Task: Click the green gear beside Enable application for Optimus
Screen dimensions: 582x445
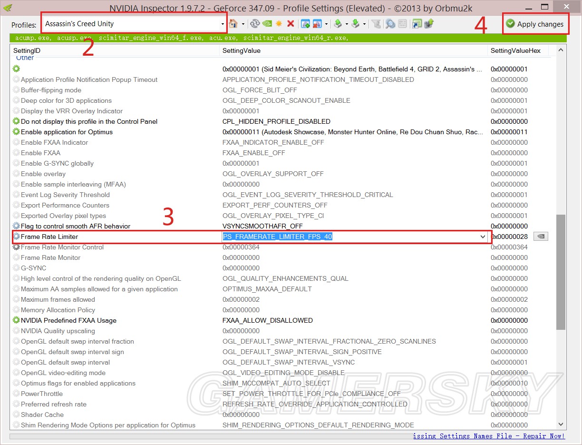Action: point(16,132)
